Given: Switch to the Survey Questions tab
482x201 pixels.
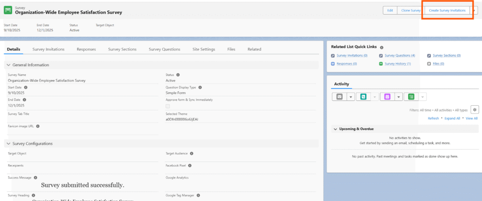Looking at the screenshot, I should click(164, 49).
